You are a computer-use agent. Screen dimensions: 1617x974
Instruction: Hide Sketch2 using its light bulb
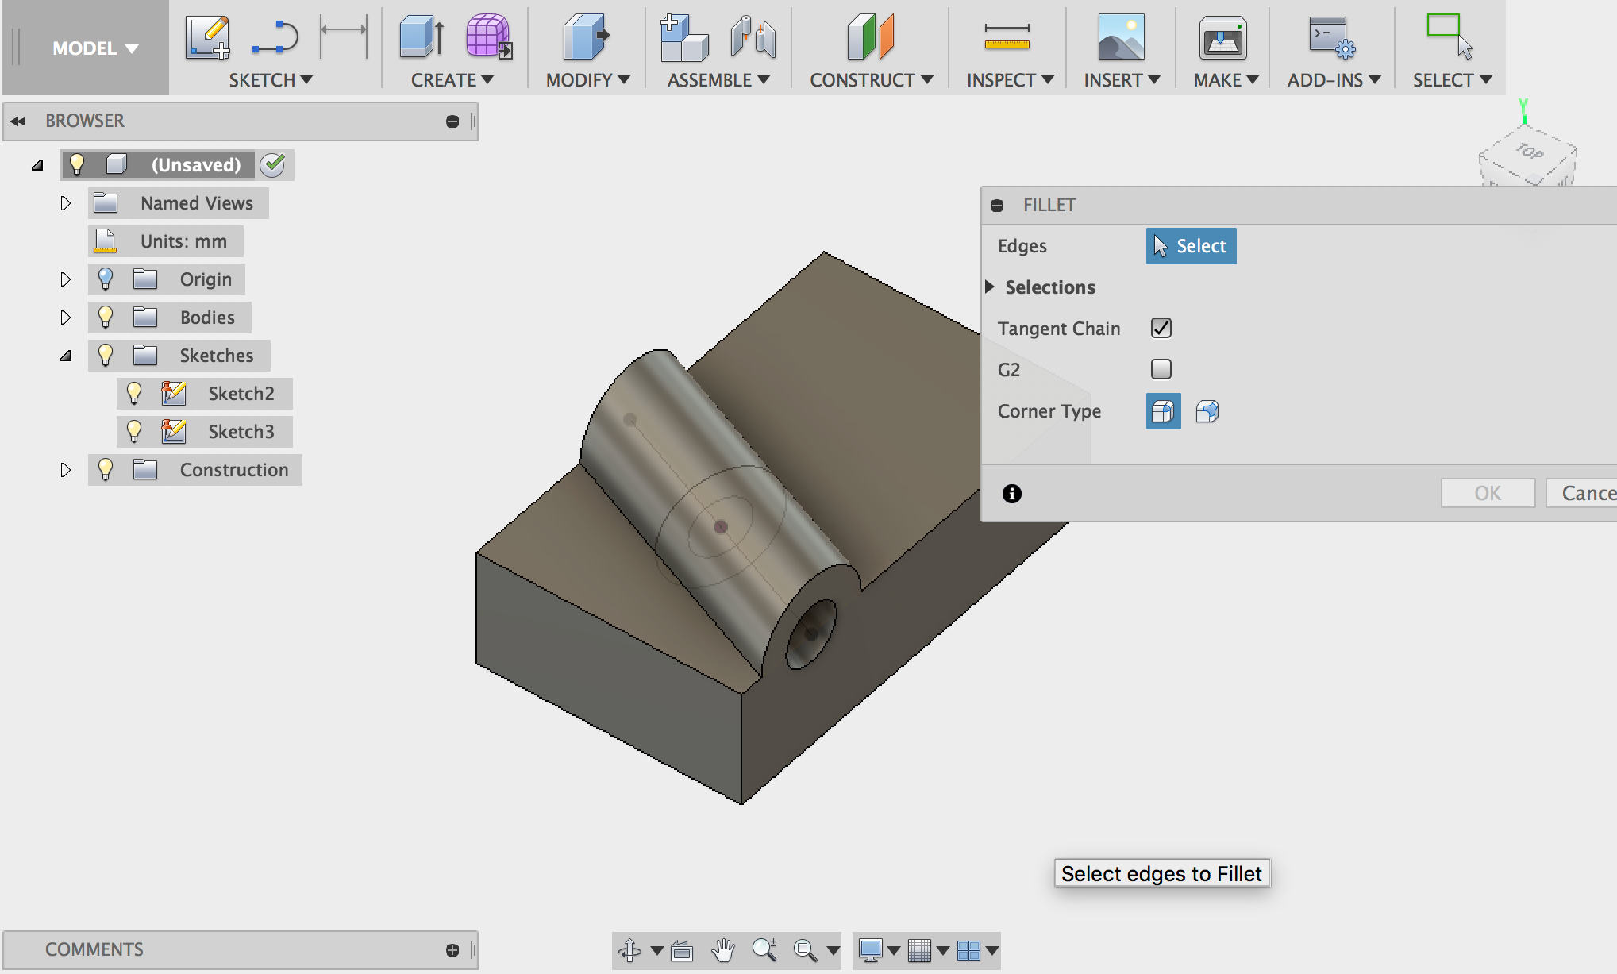(134, 393)
